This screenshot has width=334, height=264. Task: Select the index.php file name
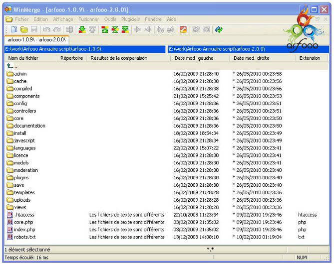(24, 230)
